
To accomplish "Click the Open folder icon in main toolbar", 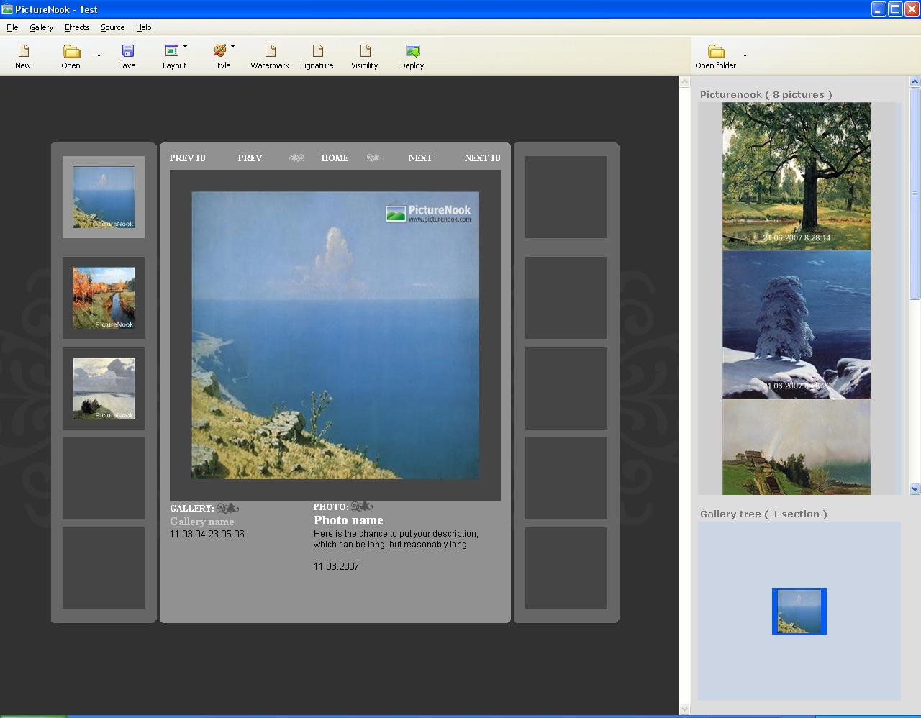I will tap(71, 51).
